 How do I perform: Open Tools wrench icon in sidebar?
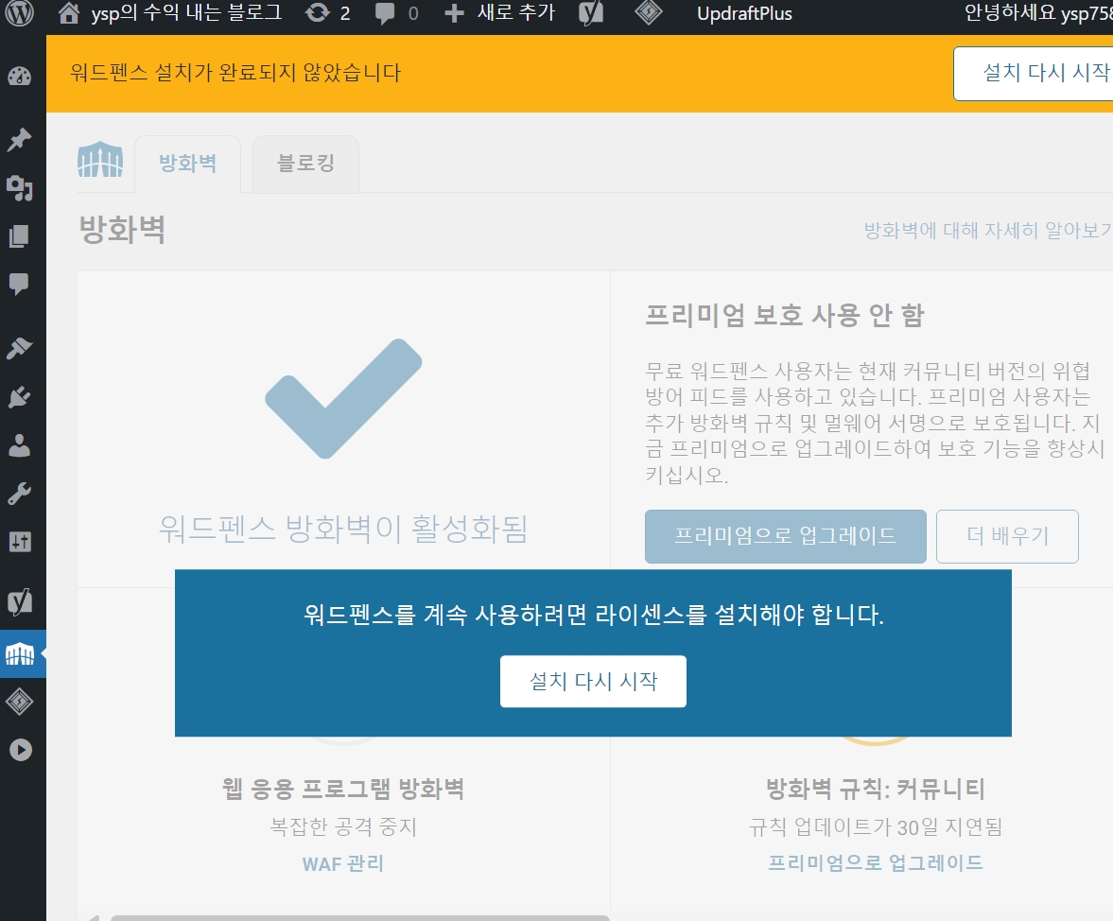pyautogui.click(x=20, y=494)
